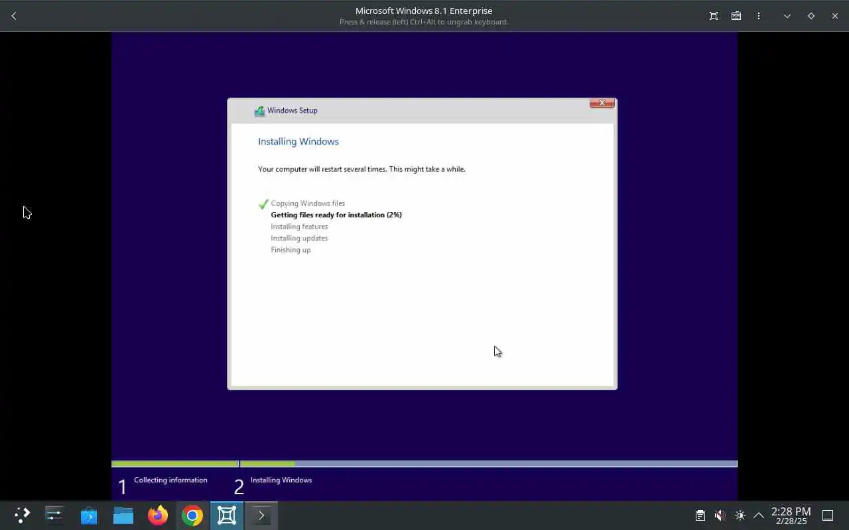Viewport: 849px width, 530px height.
Task: Launch Firefox from the taskbar
Action: click(x=158, y=515)
